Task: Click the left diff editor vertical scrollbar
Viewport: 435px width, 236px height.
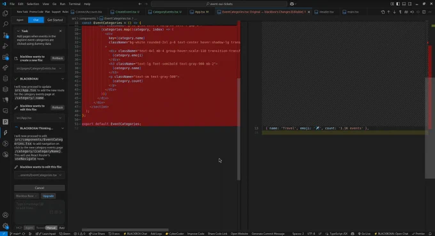Action: [x=239, y=129]
